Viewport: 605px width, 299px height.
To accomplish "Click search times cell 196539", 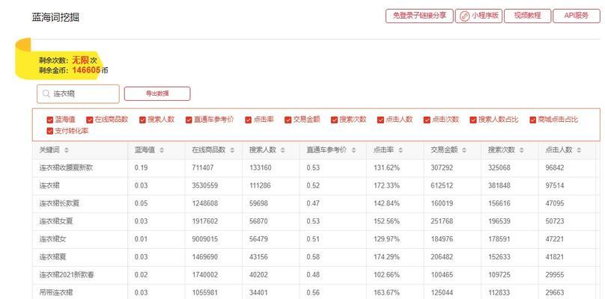I will [x=499, y=221].
